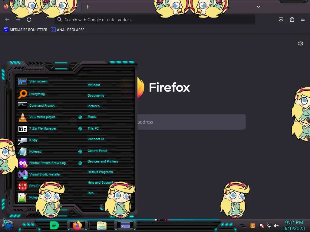Viewport: 310px width, 232px height.
Task: Reload the page in Firefox
Action: (x=29, y=20)
